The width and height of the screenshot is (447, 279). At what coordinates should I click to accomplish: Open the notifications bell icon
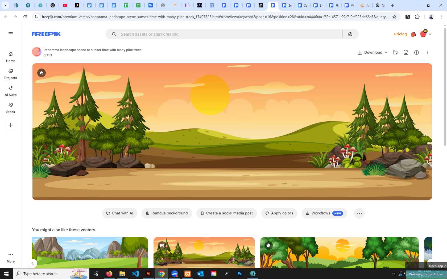point(413,34)
